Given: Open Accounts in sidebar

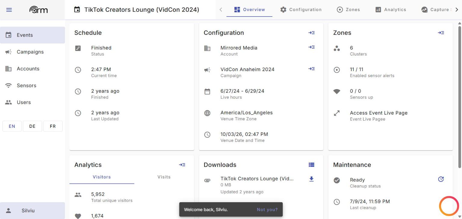Looking at the screenshot, I should point(32,69).
